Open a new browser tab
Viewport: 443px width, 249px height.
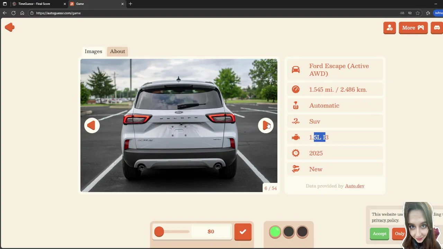coord(130,4)
